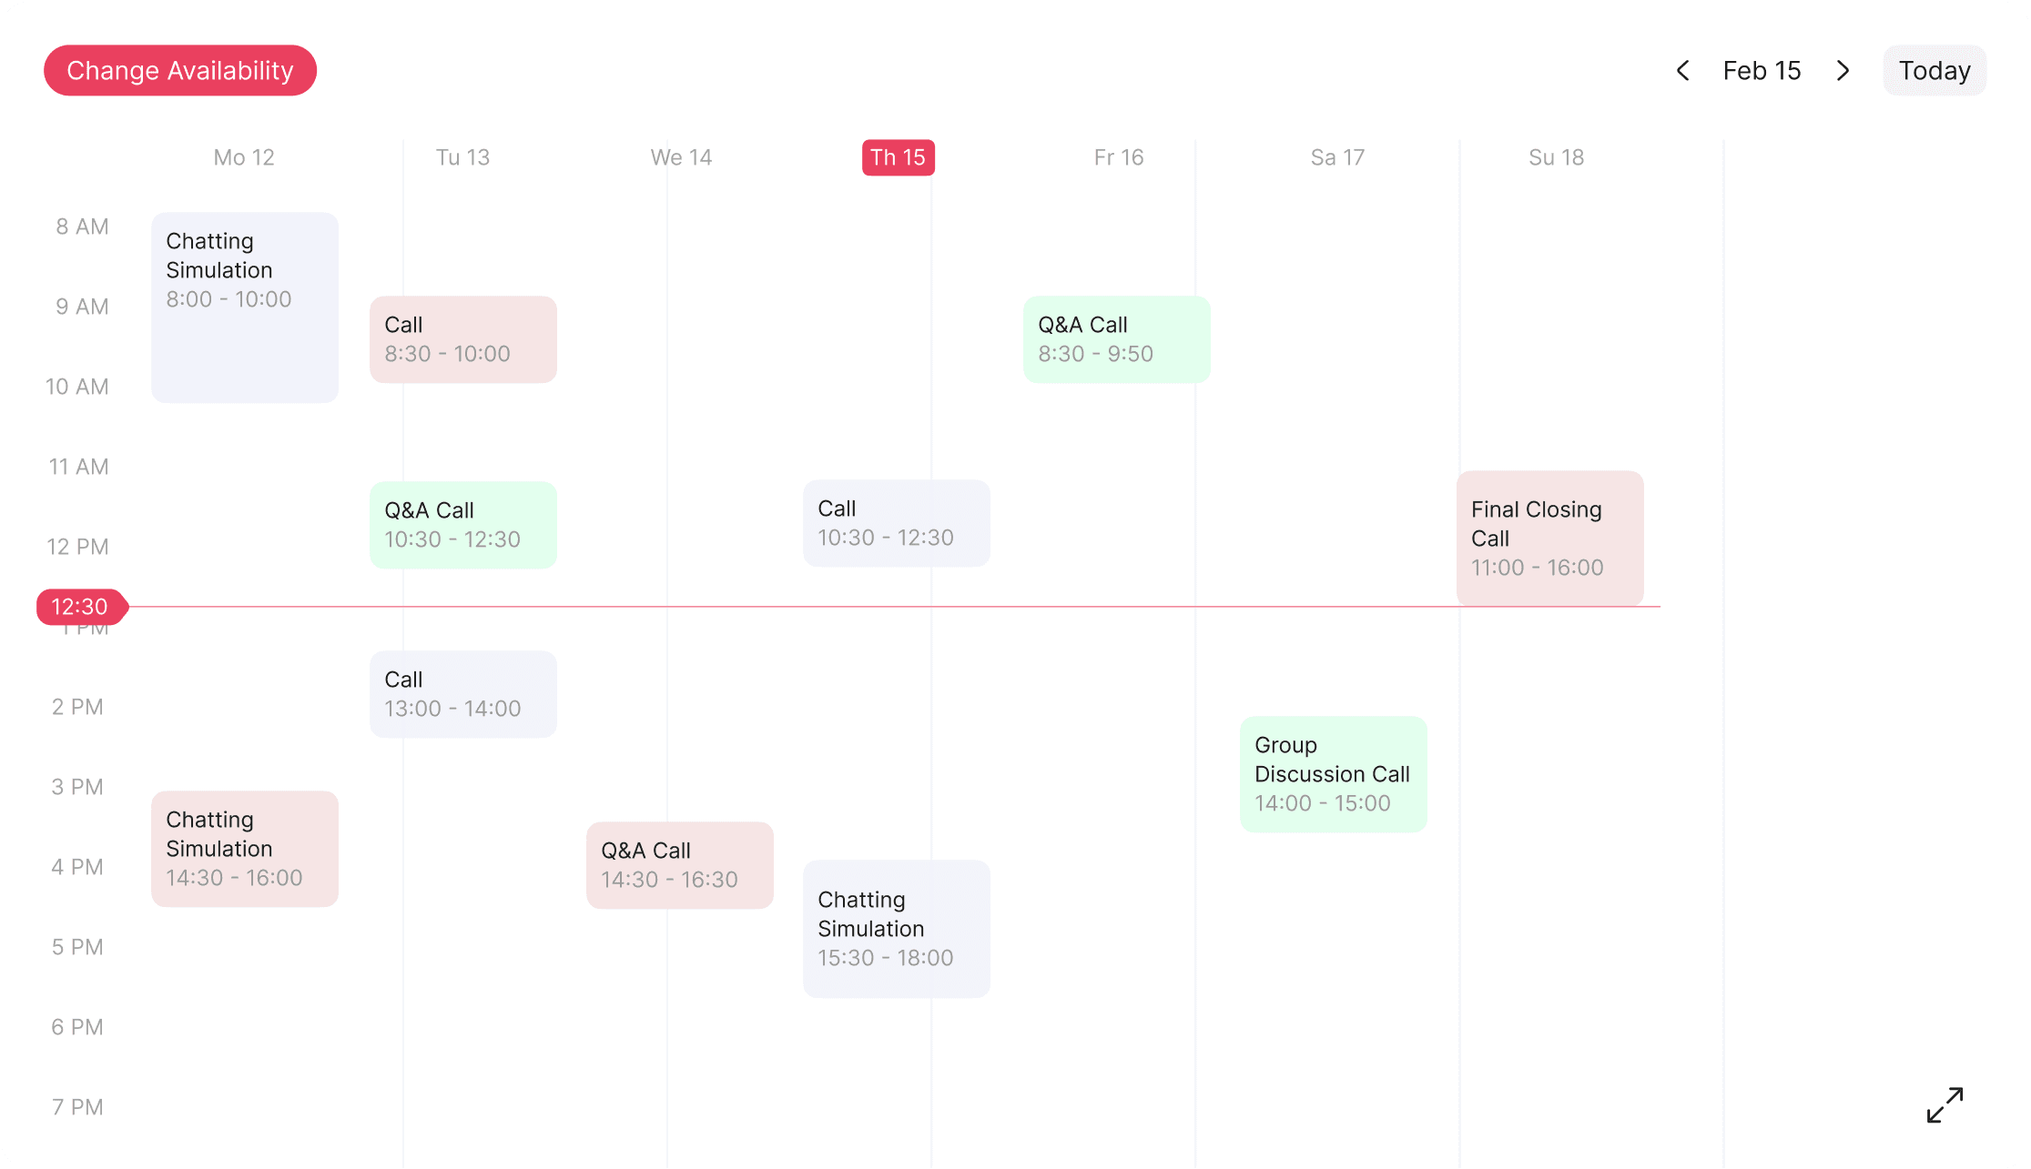
Task: Click the left navigation arrow icon
Action: pyautogui.click(x=1683, y=70)
